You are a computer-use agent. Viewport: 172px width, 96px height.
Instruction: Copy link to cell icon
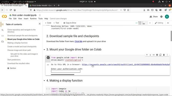[153, 55]
